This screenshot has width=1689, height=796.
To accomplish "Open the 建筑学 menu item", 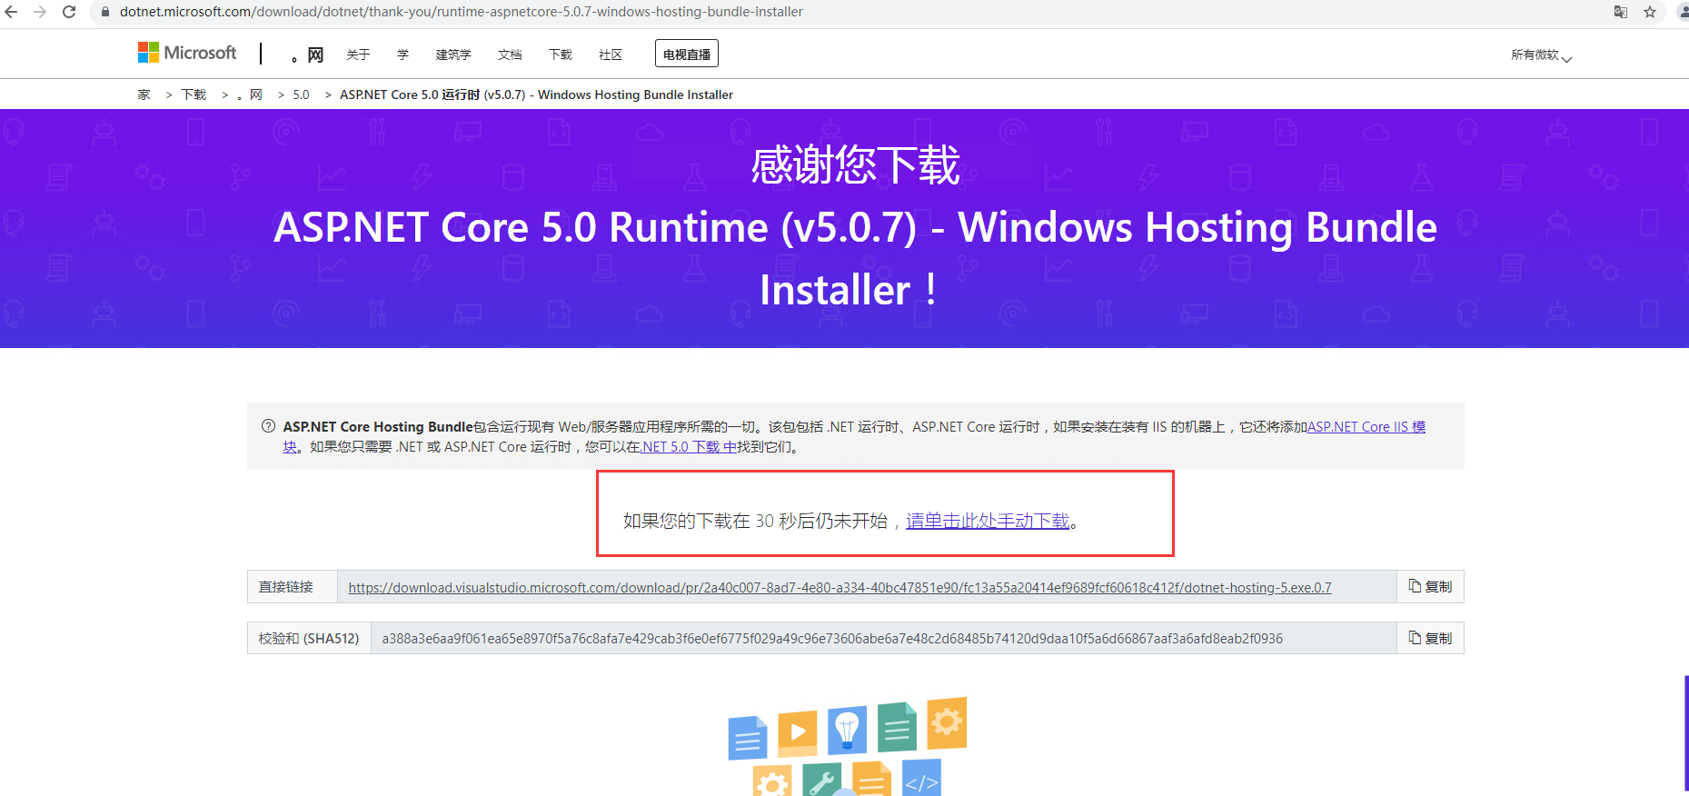I will coord(453,55).
